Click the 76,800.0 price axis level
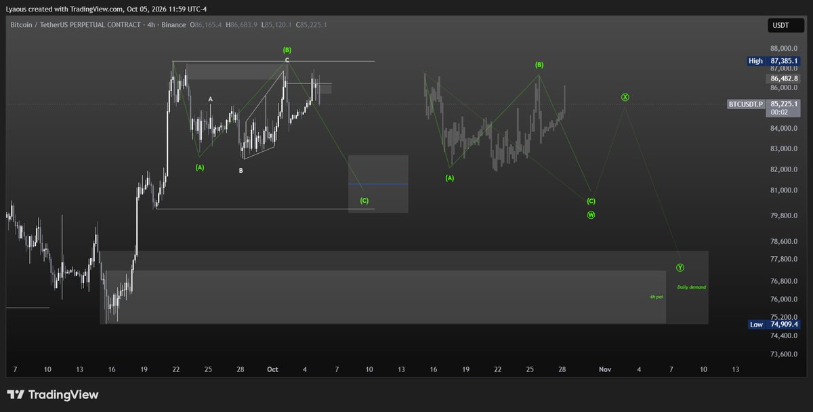Viewport: 813px width, 412px height. point(784,281)
